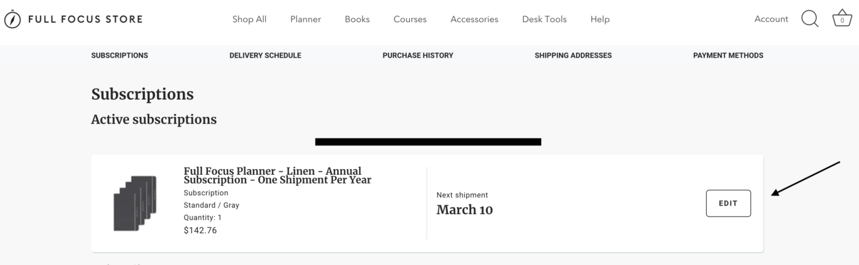Switch to the Shipping Addresses tab
Screen dimensions: 859x265
(x=573, y=55)
